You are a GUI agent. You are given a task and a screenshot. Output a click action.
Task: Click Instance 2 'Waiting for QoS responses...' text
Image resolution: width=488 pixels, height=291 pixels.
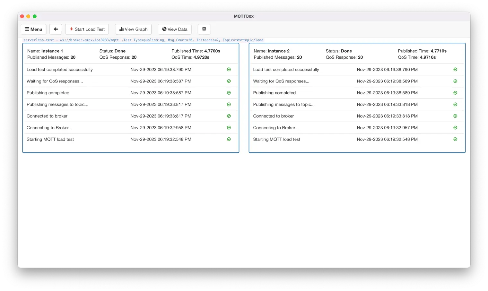point(281,81)
